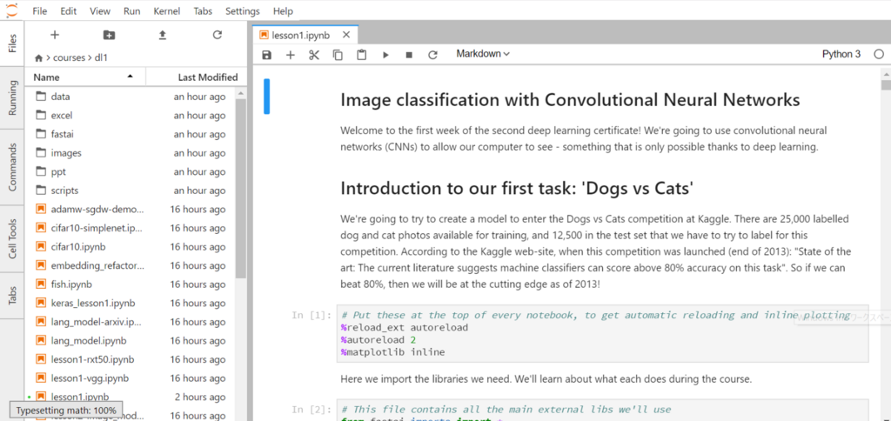891x421 pixels.
Task: Select lang_model.ipynb file
Action: [130, 340]
